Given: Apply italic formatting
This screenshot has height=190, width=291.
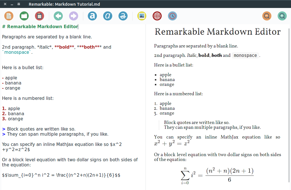Looking at the screenshot, I should click(x=107, y=16).
